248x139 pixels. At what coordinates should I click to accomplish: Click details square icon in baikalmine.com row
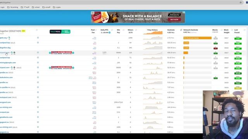(x=38, y=77)
